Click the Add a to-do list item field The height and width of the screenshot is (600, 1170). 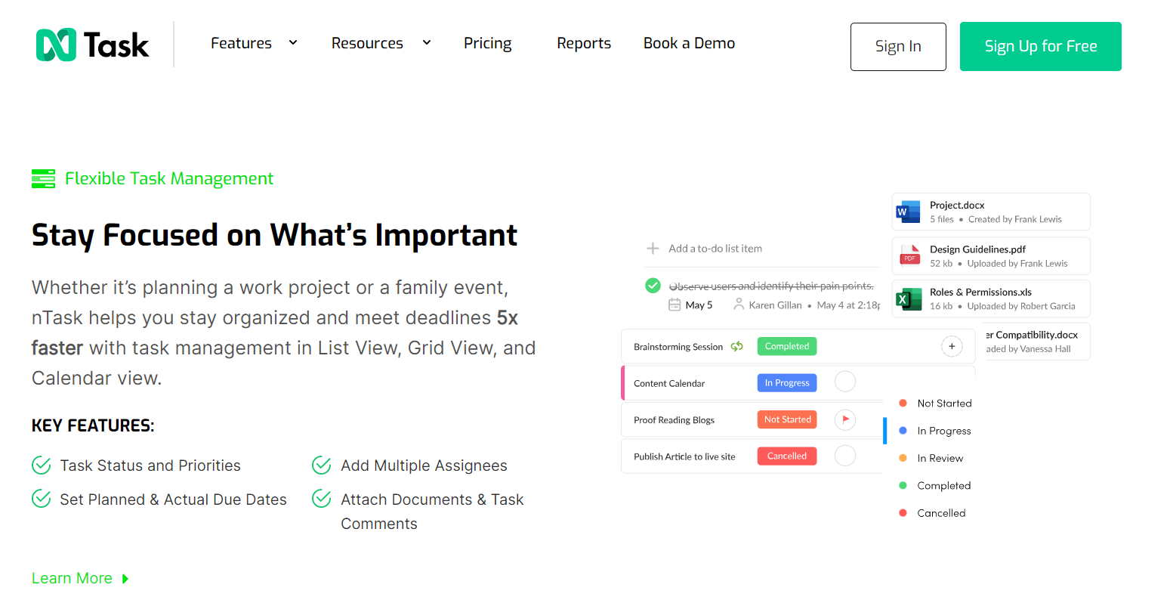[715, 249]
